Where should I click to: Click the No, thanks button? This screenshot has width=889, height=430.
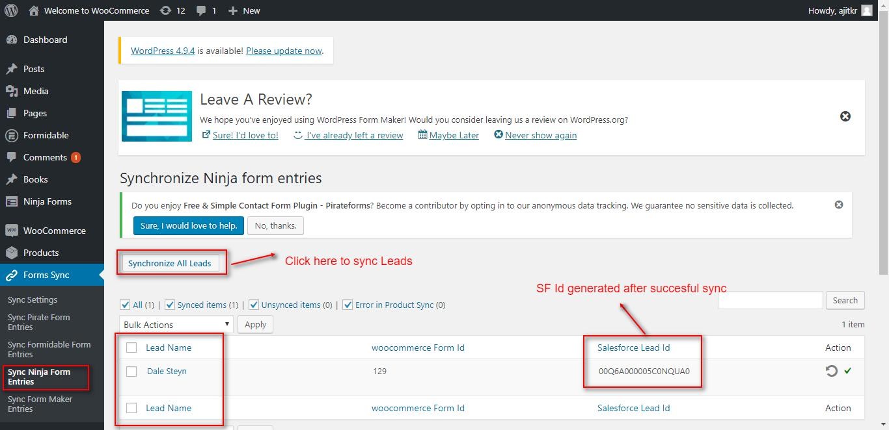[x=276, y=225]
